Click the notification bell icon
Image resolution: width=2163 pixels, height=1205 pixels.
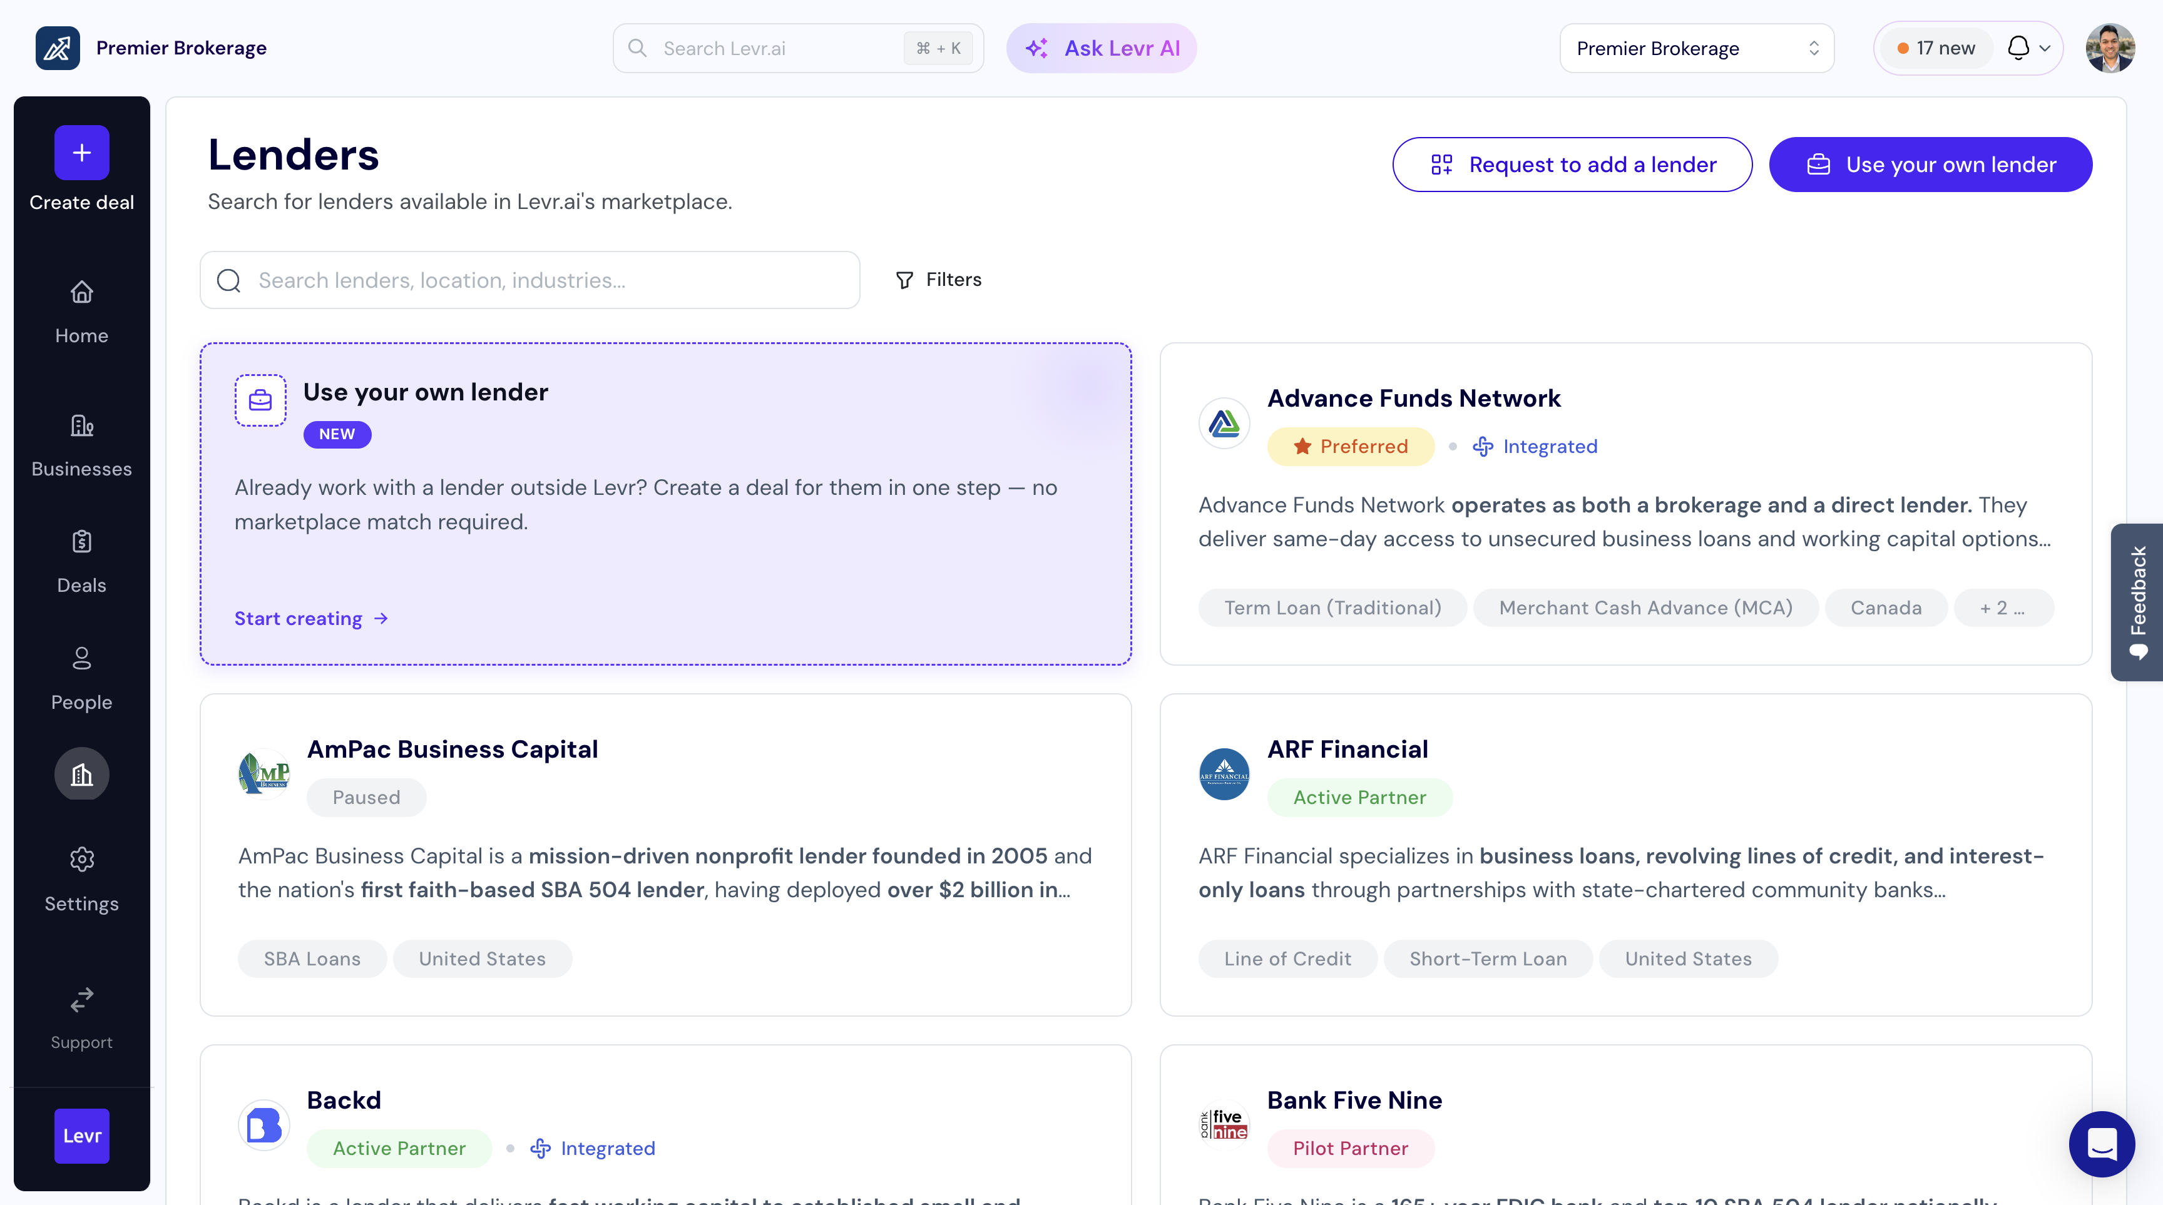[x=2018, y=48]
